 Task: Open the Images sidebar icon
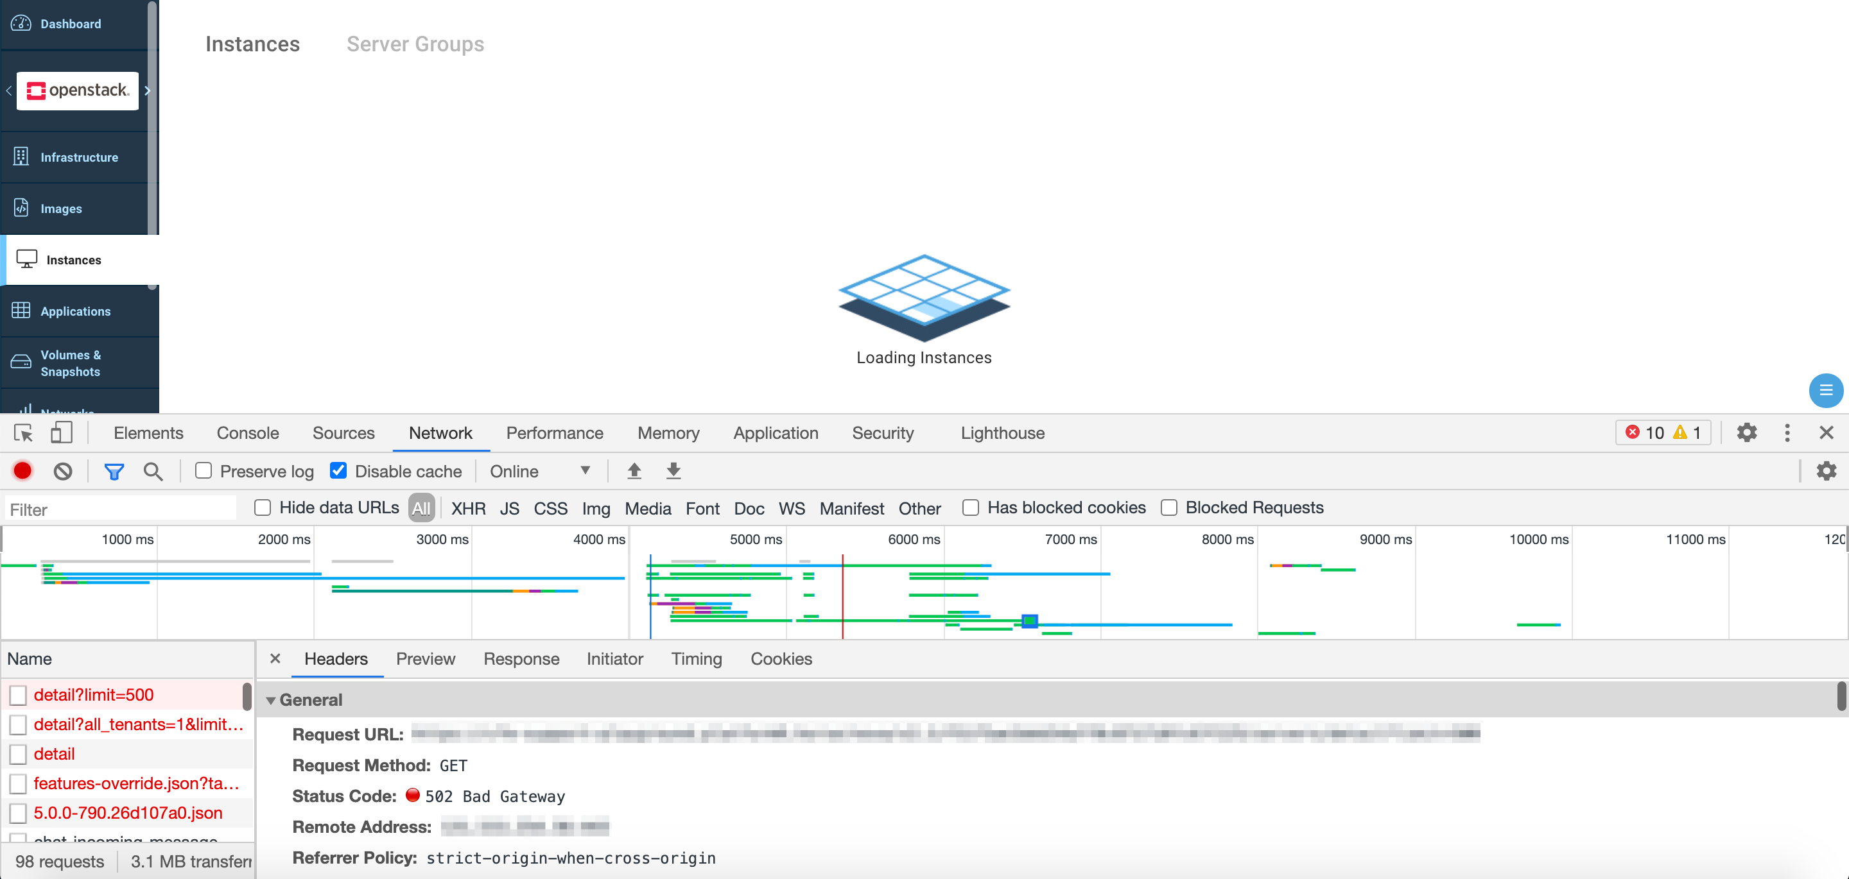tap(21, 208)
